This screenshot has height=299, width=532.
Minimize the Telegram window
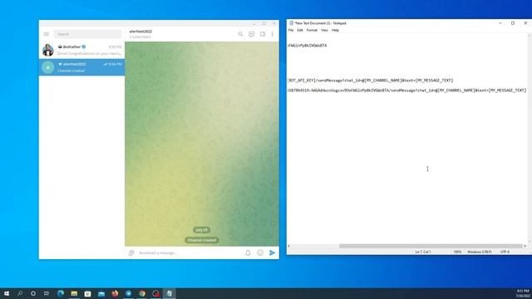[254, 23]
